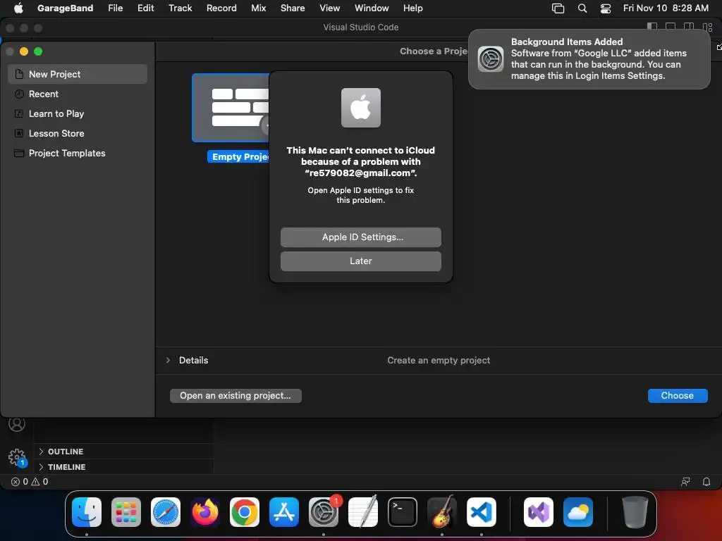Switch to Visual Studio Code in Dock
722x541 pixels.
coord(481,512)
